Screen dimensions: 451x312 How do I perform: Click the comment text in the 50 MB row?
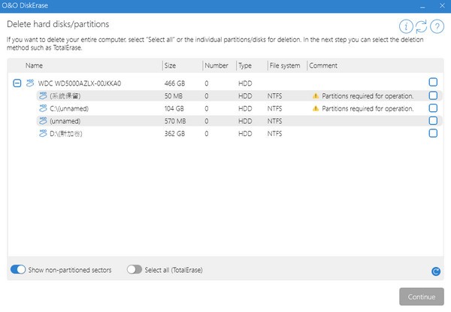click(x=368, y=96)
